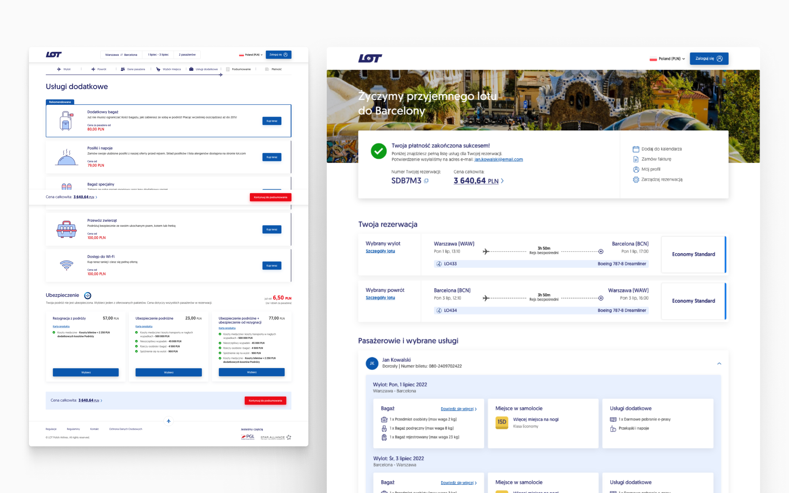Viewport: 789px width, 493px height.
Task: Click the registered baggage icon for the 23 kg item
Action: click(384, 437)
